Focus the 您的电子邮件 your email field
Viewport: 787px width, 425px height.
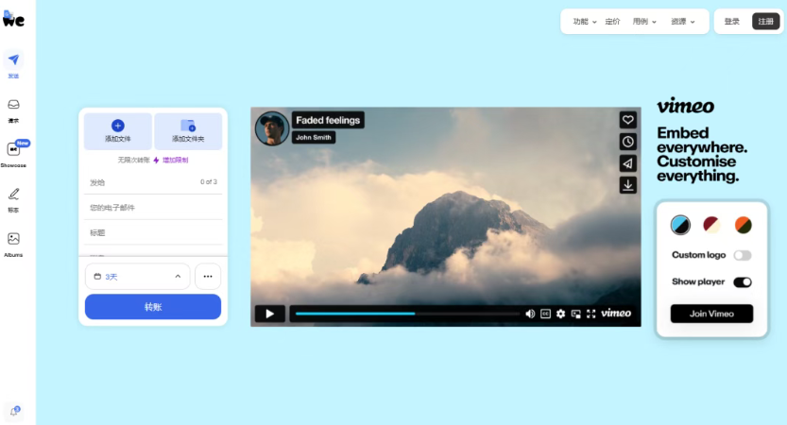(x=153, y=207)
